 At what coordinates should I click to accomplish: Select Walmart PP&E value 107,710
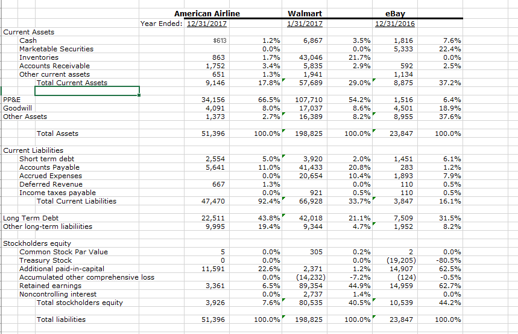point(309,100)
